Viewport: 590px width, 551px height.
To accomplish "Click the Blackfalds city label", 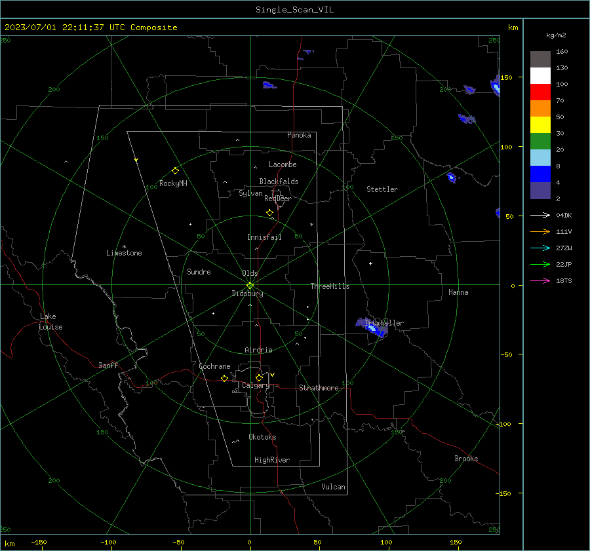I will point(279,181).
